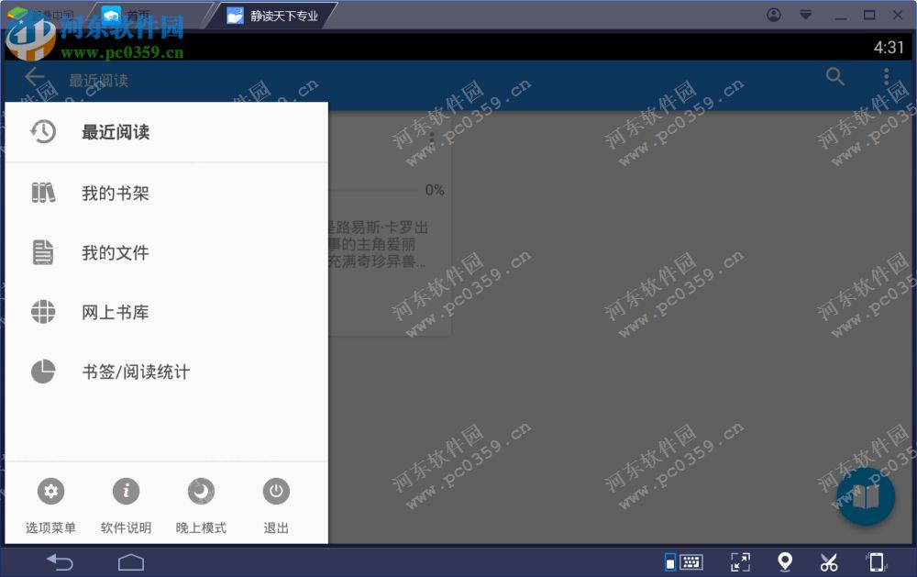Click the scissors icon in the bottom toolbar
The image size is (917, 577).
tap(829, 561)
